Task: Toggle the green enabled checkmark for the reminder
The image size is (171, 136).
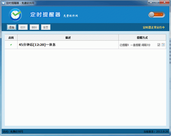Action: pyautogui.click(x=11, y=45)
